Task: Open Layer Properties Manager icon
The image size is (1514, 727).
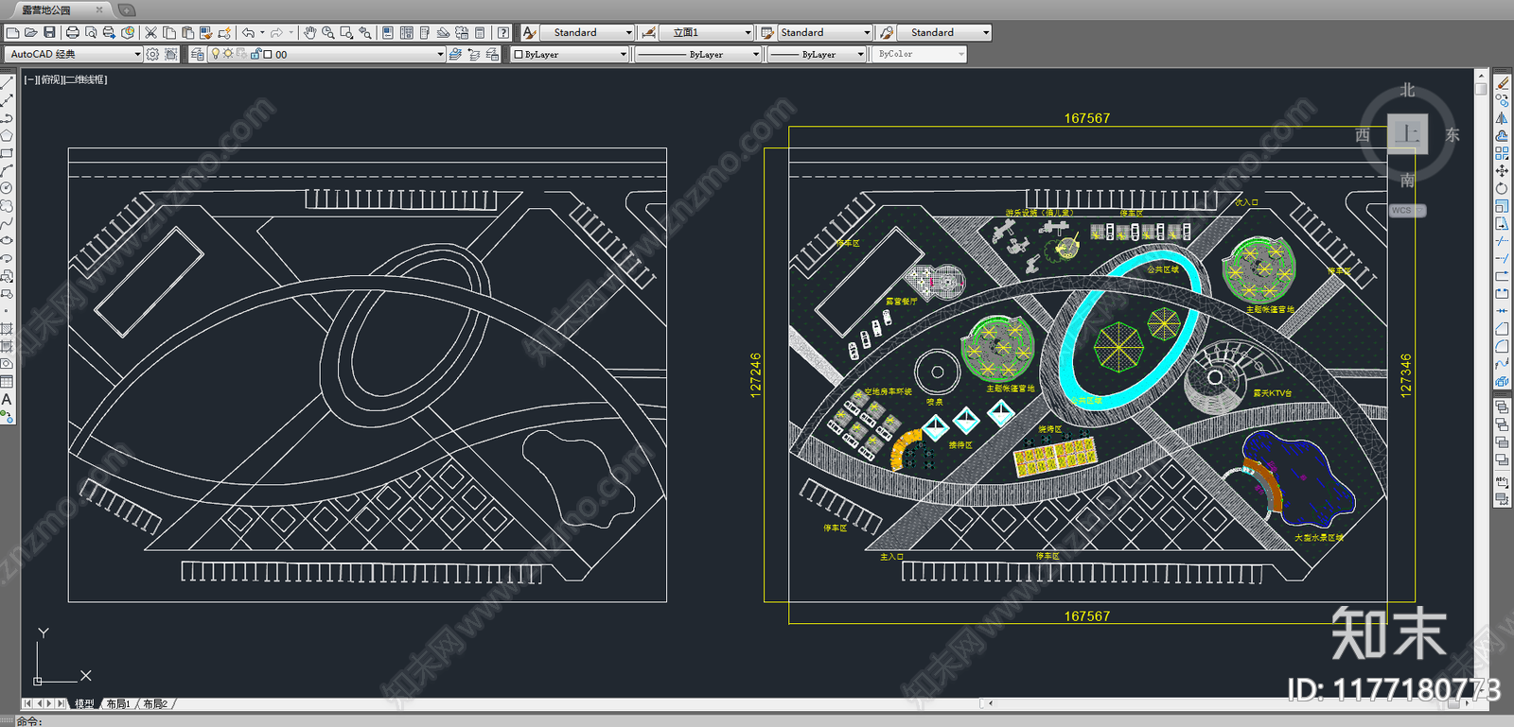Action: pyautogui.click(x=197, y=54)
